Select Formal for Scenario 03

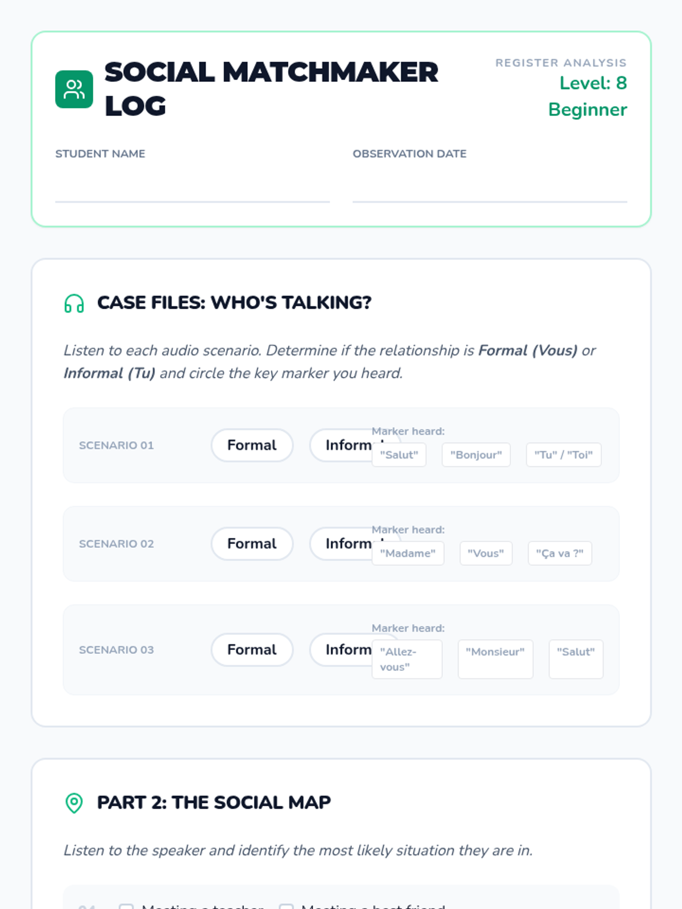click(252, 650)
